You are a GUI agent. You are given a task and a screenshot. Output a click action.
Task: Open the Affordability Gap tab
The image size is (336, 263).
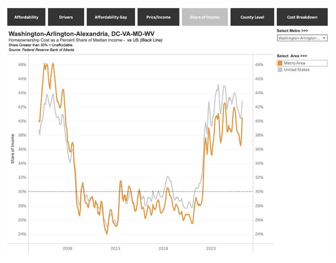111,17
